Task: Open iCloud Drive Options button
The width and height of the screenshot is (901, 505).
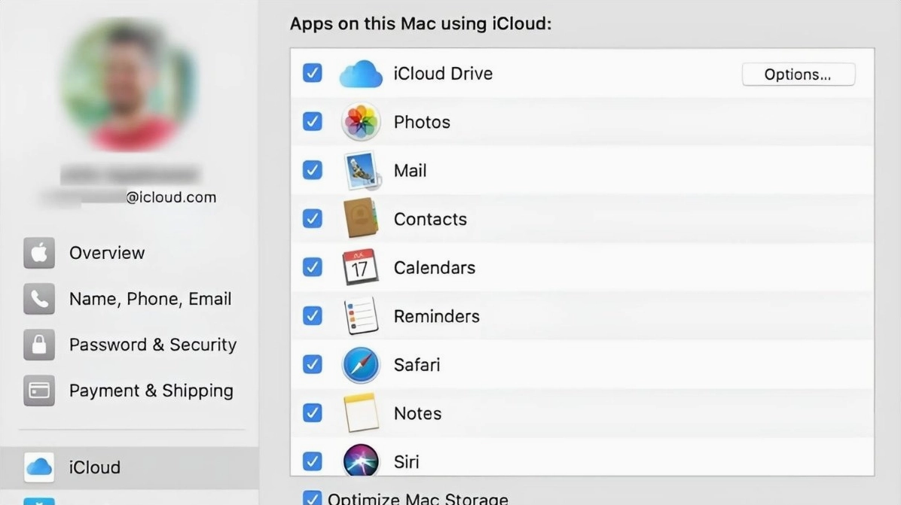Action: pos(798,75)
